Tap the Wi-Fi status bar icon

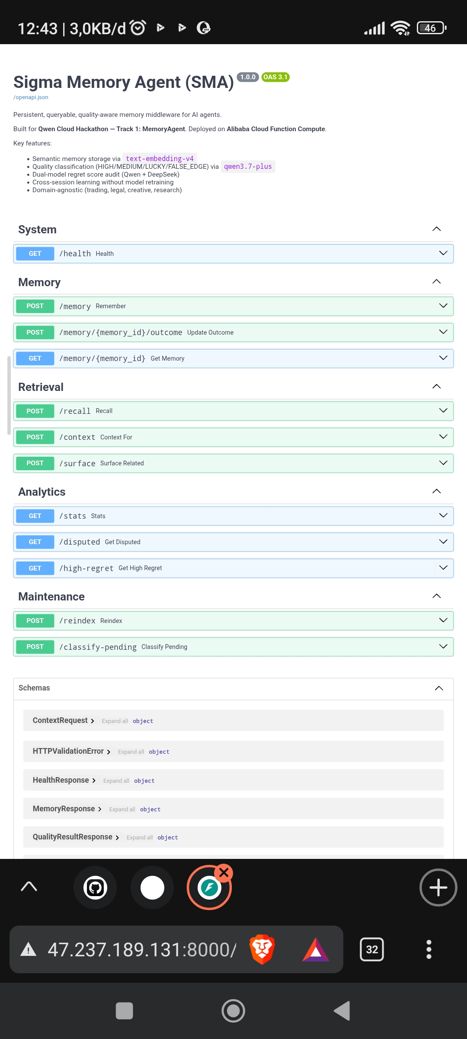(x=400, y=28)
